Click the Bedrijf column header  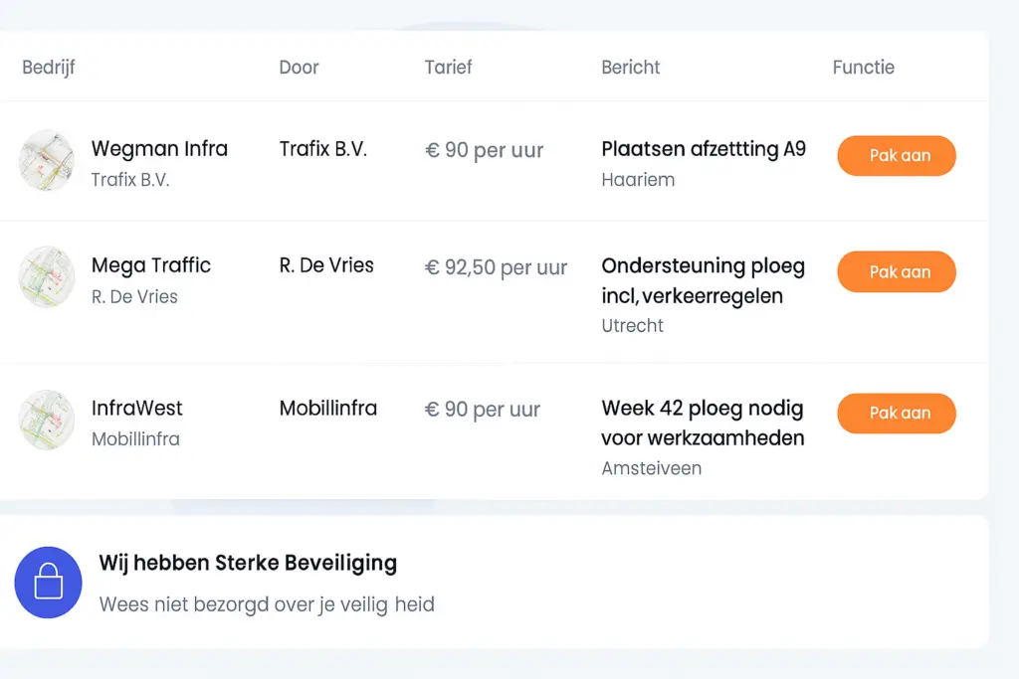click(49, 68)
